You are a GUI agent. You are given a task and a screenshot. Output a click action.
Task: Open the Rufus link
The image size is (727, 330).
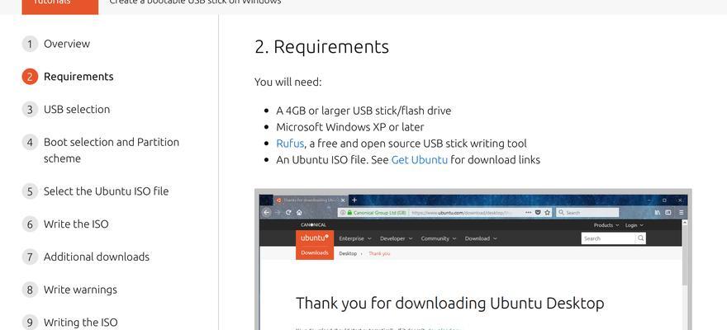click(x=290, y=144)
